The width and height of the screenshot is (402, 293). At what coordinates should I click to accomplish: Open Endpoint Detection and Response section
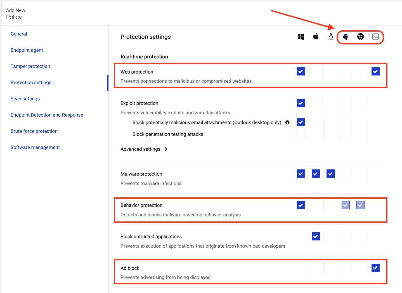(x=47, y=115)
